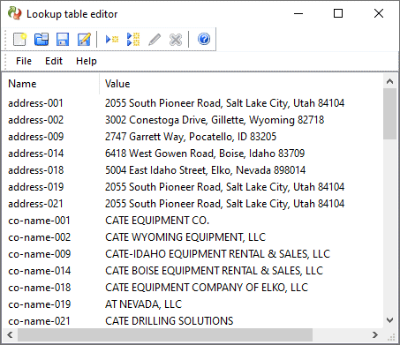The height and width of the screenshot is (345, 400).
Task: Select the address-019 row name
Action: tap(35, 187)
